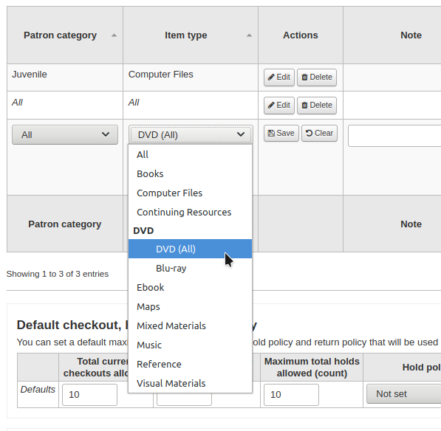Clear the new rule inputs

[x=319, y=133]
